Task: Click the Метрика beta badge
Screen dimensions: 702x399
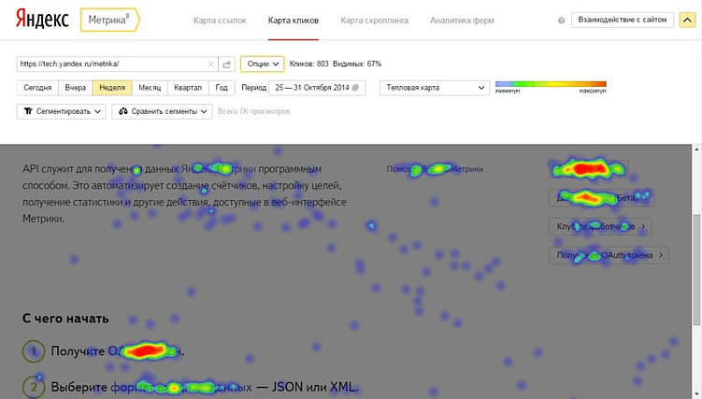Action: [109, 21]
